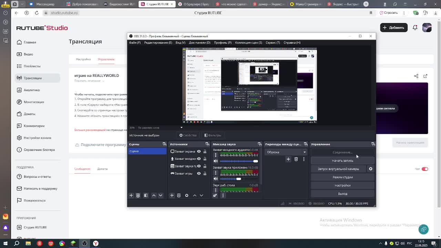Move source up in Sources panel
The height and width of the screenshot is (248, 441).
pos(195,195)
